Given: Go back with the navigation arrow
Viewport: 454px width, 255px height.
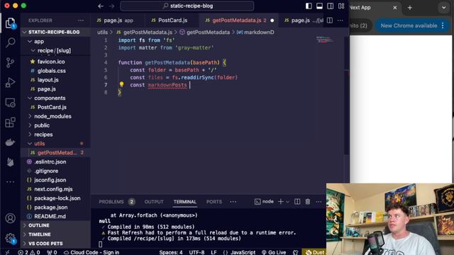Looking at the screenshot, I should 101,6.
